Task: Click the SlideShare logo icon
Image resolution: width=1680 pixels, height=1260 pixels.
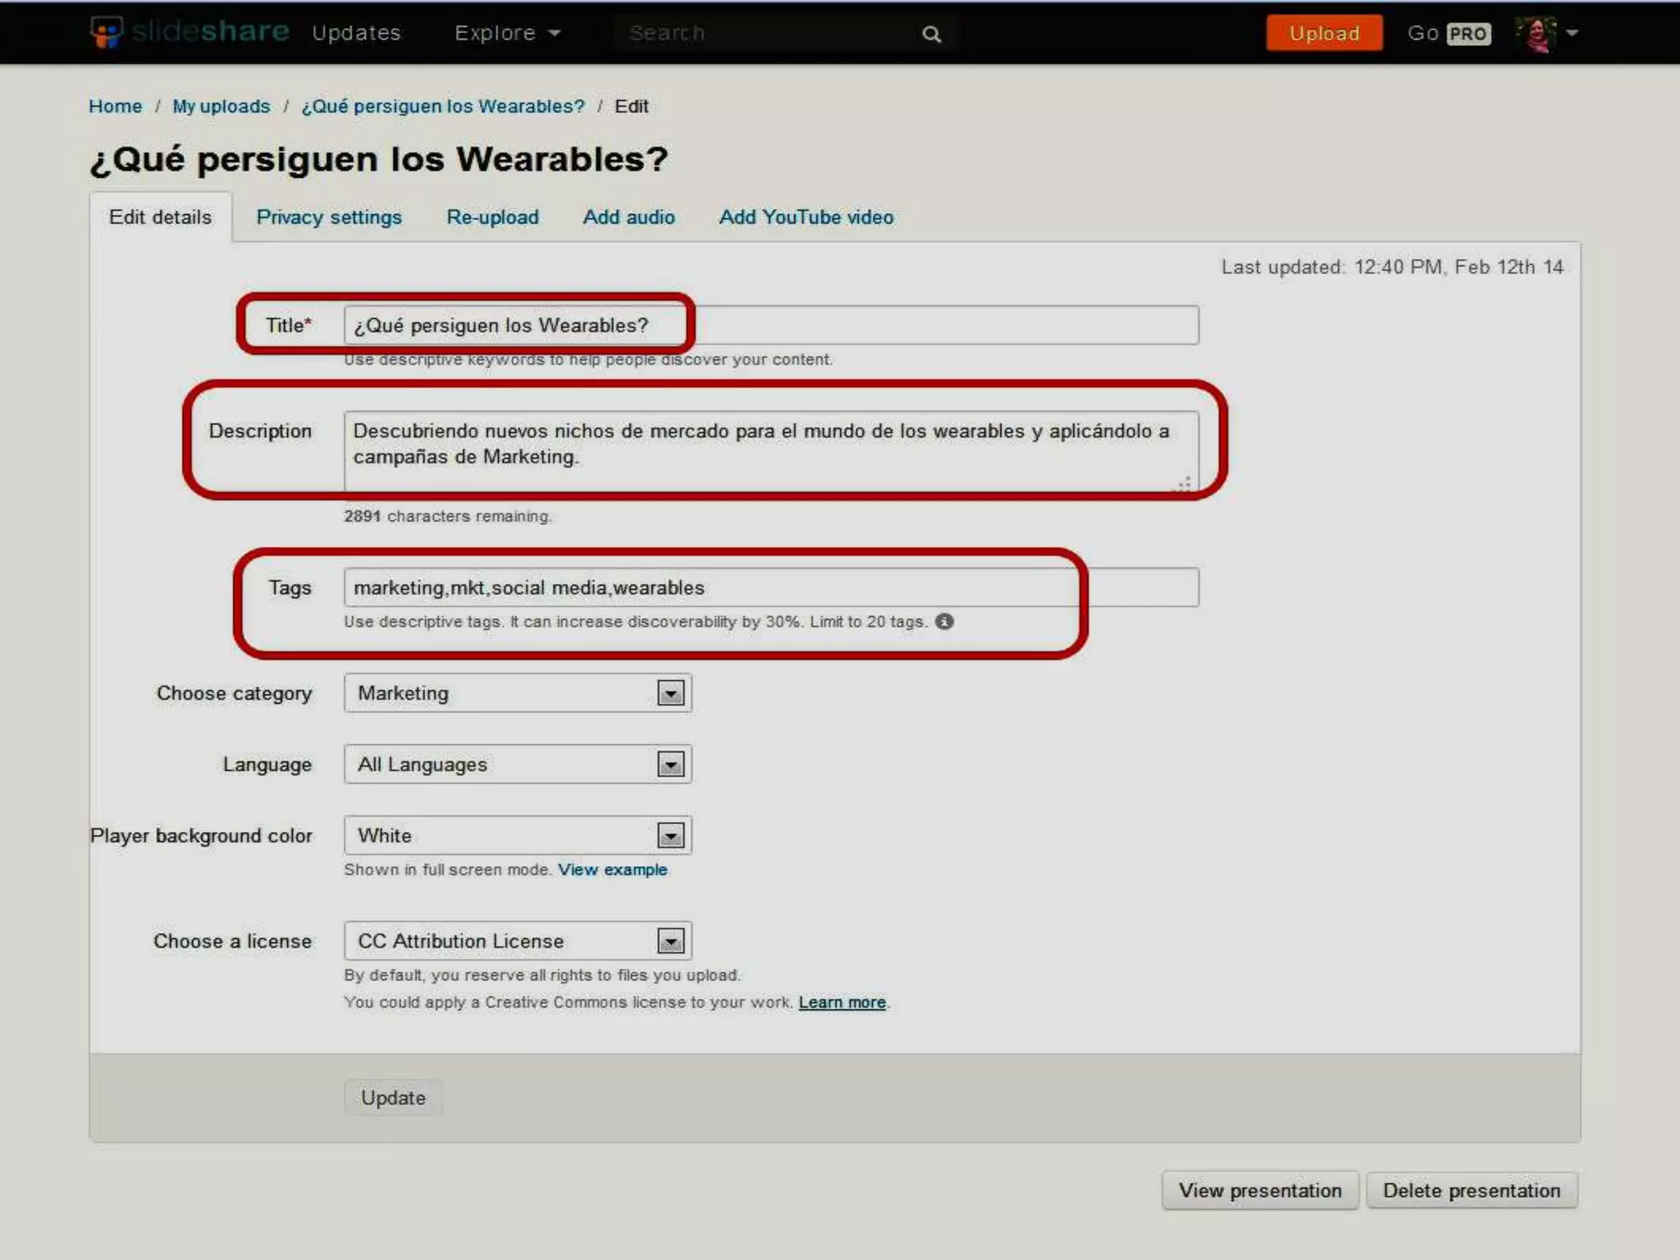Action: (106, 33)
